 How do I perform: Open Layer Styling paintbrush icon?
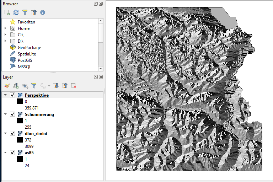7,86
